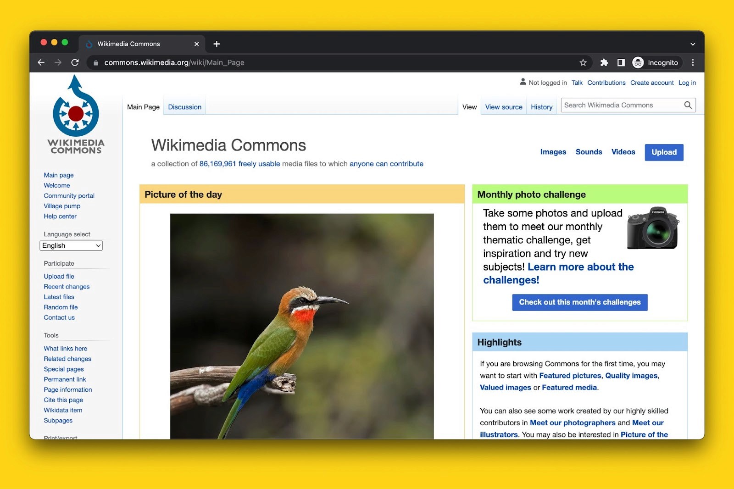Open Featured pictures link
Viewport: 734px width, 489px height.
pyautogui.click(x=570, y=376)
